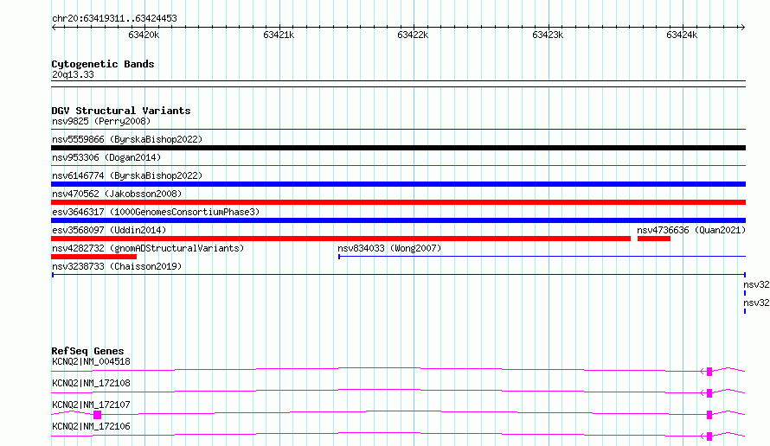Click the esv3568097 (Uddin2014) label

[109, 230]
